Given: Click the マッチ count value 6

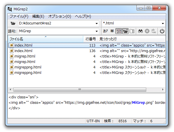Looking at the screenshot, I should 151,121.
